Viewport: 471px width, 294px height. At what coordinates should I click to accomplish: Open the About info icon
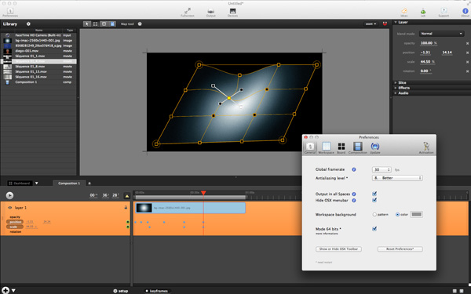point(465,12)
